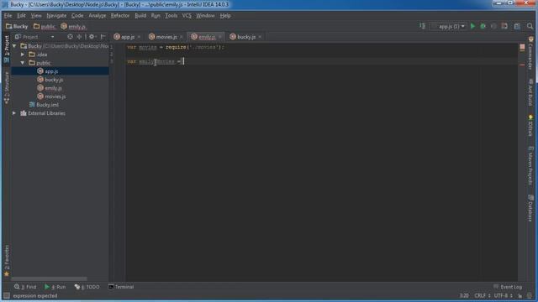Open the IDEtalk side panel
Viewport: 538px width, 302px height.
coord(530,125)
